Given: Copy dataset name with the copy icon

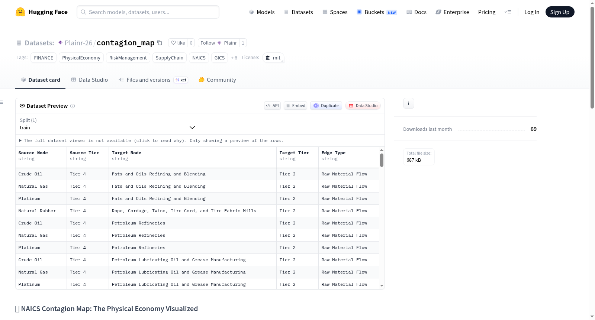Looking at the screenshot, I should (x=160, y=43).
